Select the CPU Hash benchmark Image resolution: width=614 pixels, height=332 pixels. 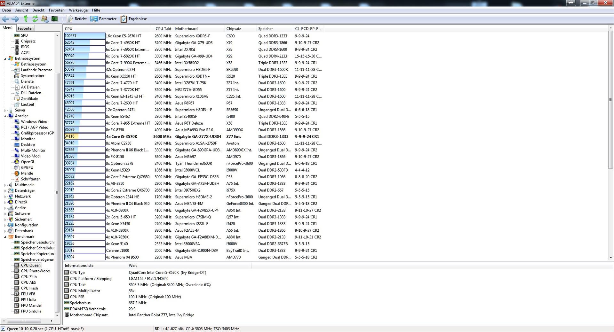point(29,288)
